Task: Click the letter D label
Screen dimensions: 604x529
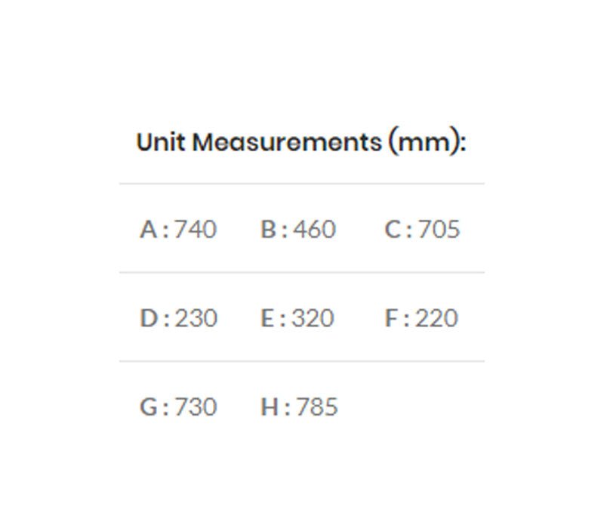Action: tap(149, 318)
